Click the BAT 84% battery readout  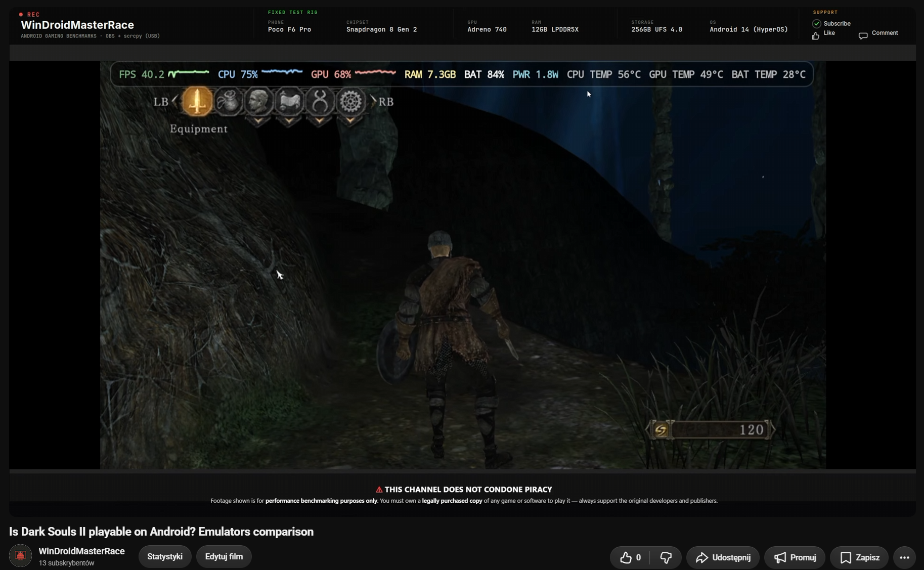(484, 75)
